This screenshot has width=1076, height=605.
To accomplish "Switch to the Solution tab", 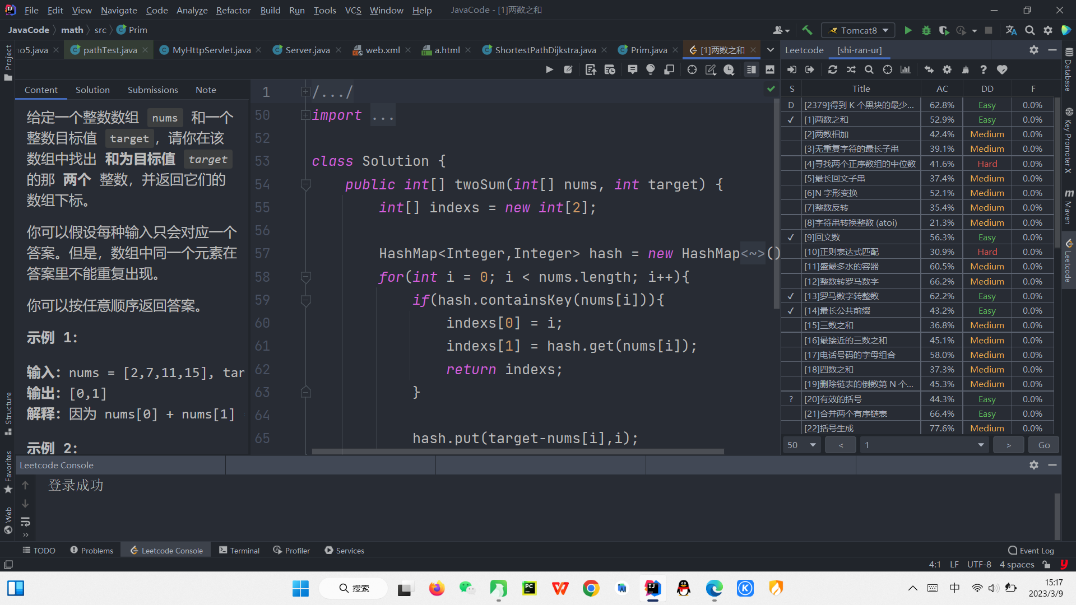I will [x=92, y=90].
